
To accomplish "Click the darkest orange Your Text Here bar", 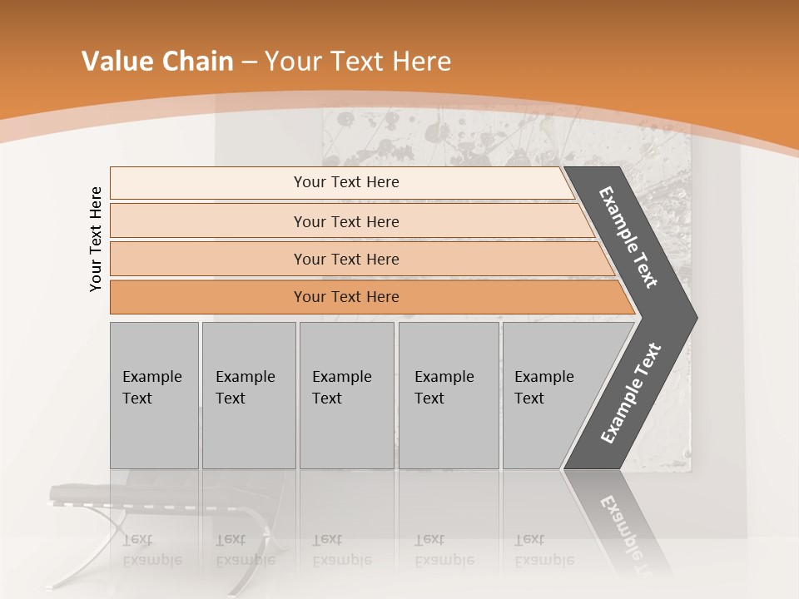I will pos(372,297).
